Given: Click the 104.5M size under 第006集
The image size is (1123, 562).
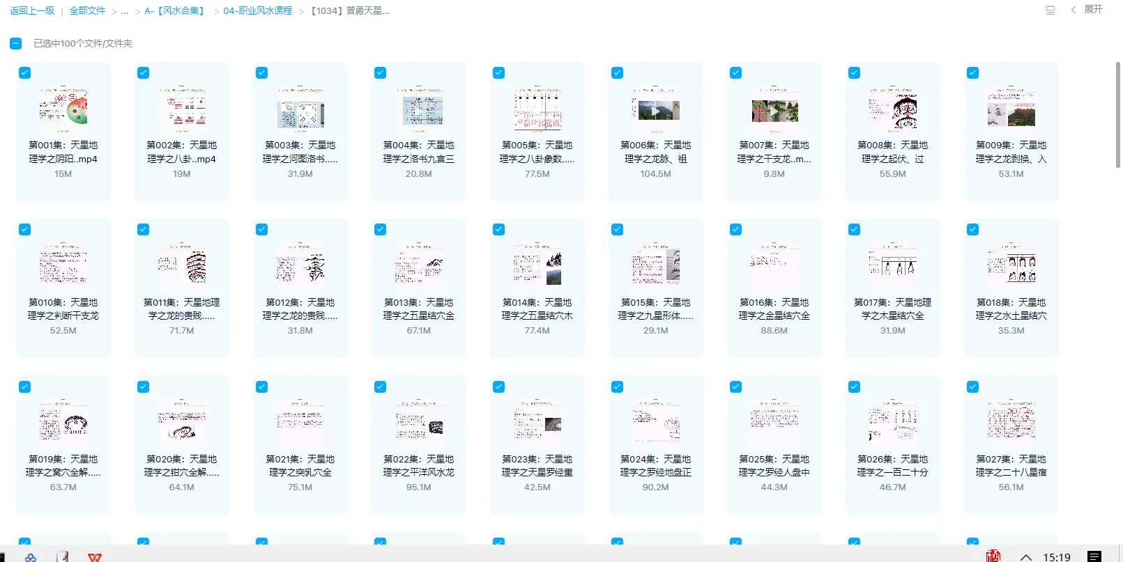Looking at the screenshot, I should (656, 174).
